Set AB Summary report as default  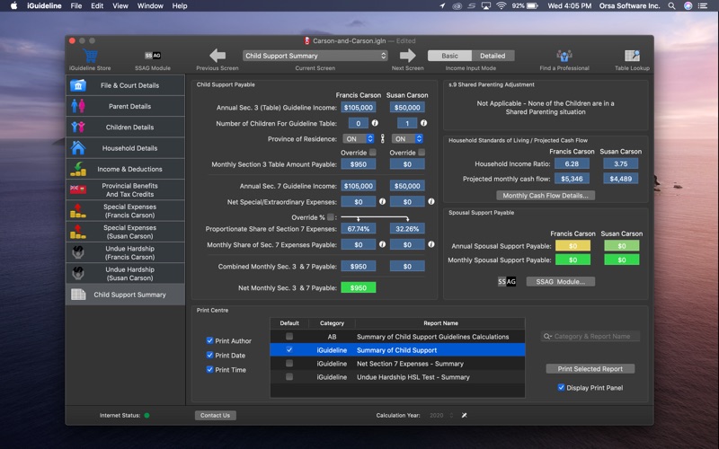pos(289,336)
